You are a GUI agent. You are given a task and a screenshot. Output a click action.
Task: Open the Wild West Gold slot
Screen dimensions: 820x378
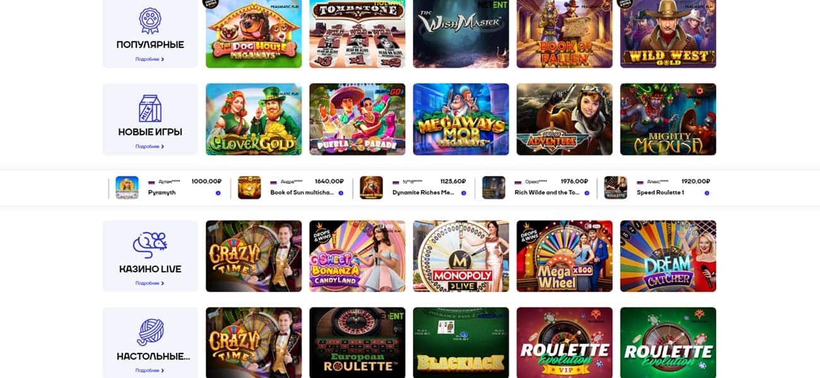(668, 34)
